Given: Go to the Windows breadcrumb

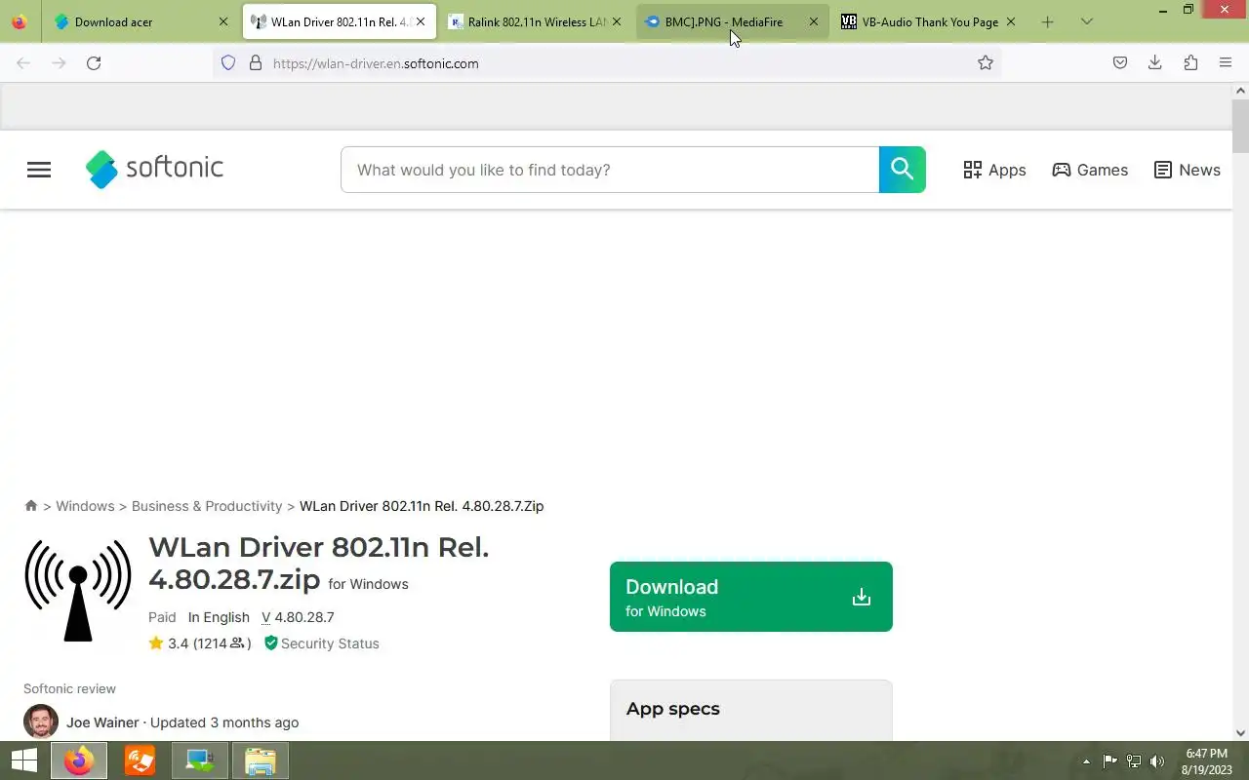Looking at the screenshot, I should (x=85, y=506).
